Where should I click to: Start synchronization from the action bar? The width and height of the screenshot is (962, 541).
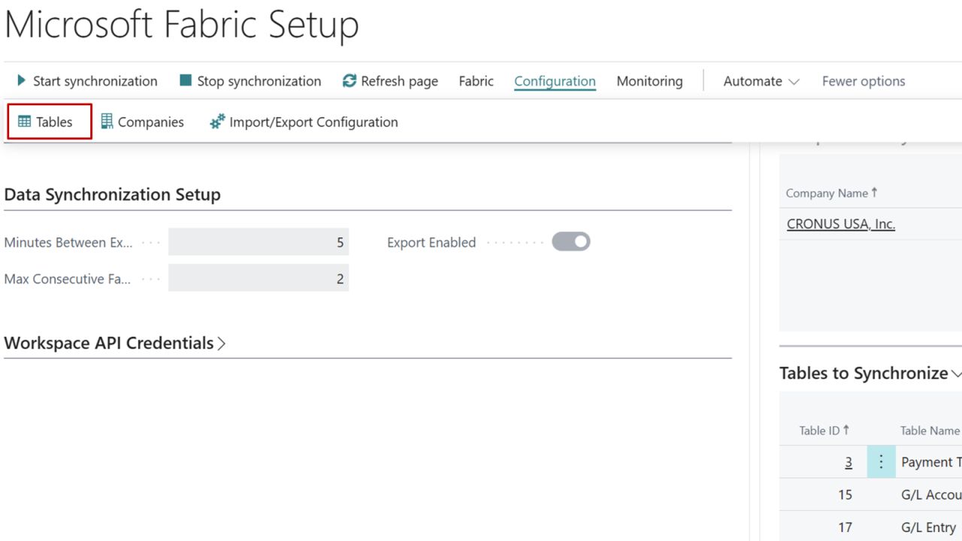click(x=87, y=81)
